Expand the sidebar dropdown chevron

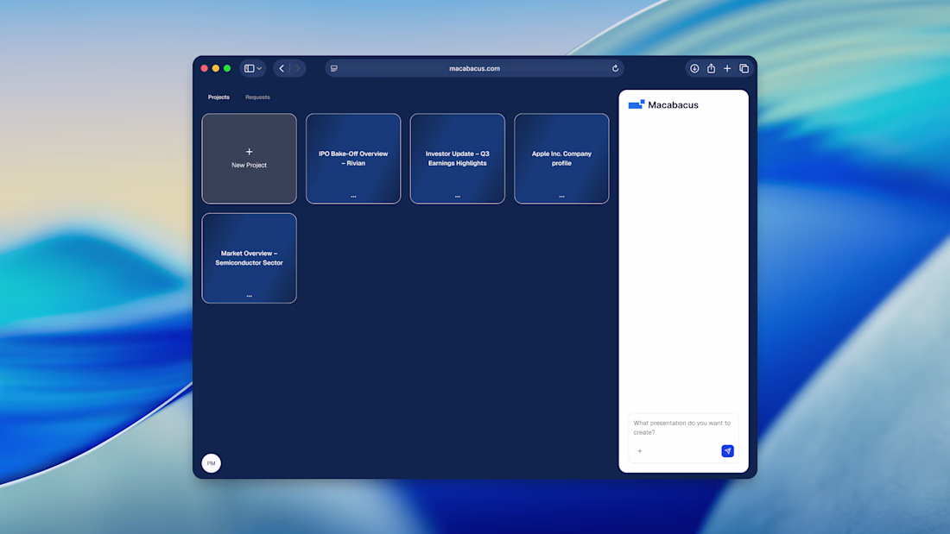click(259, 68)
